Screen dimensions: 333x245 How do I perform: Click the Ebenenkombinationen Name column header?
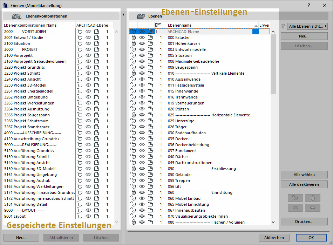pos(39,25)
